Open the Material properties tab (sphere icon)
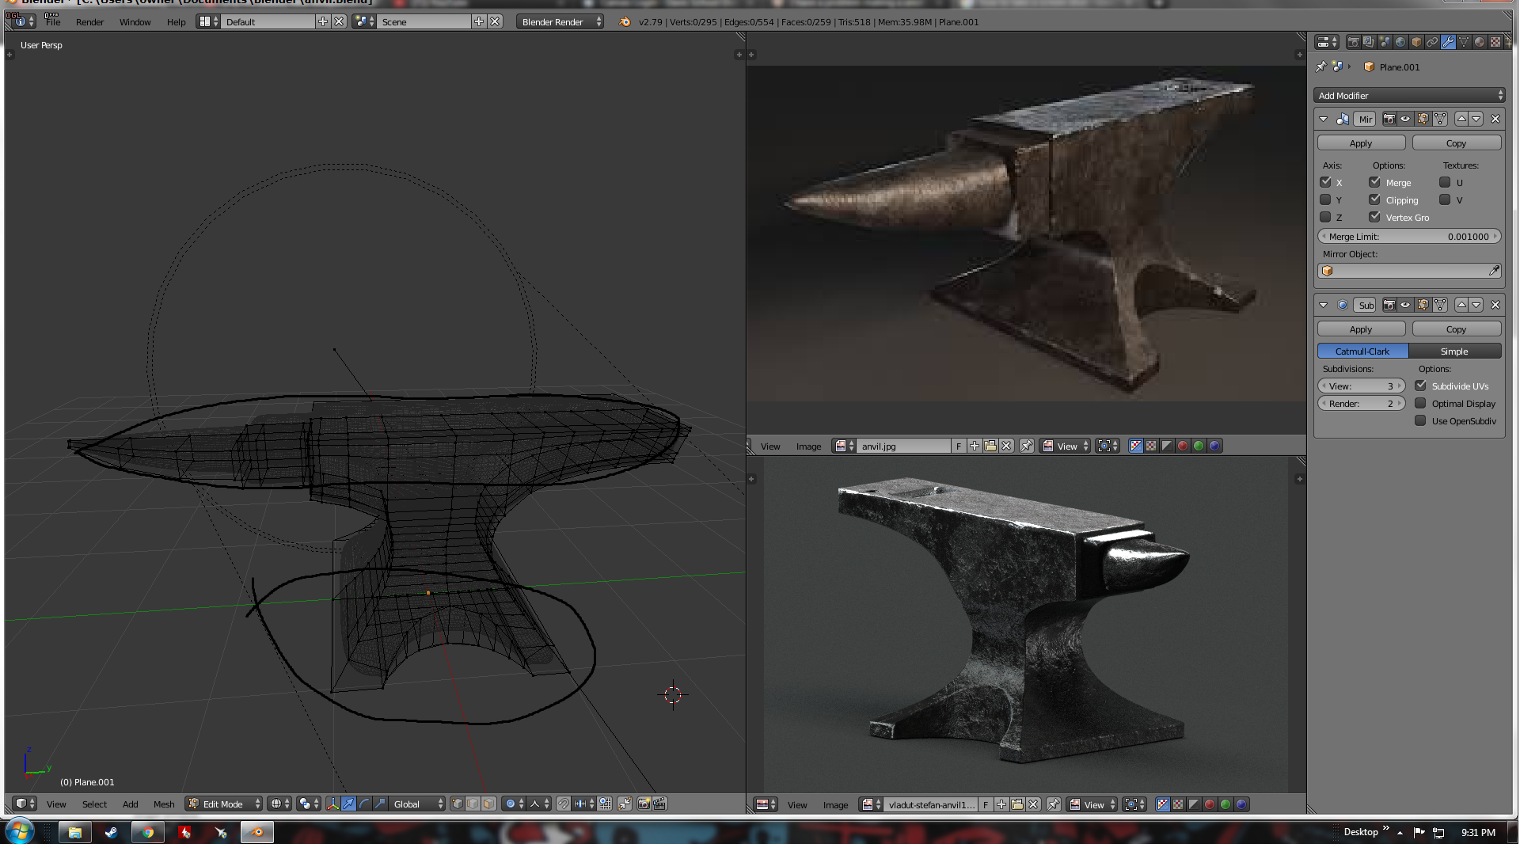 (1479, 42)
